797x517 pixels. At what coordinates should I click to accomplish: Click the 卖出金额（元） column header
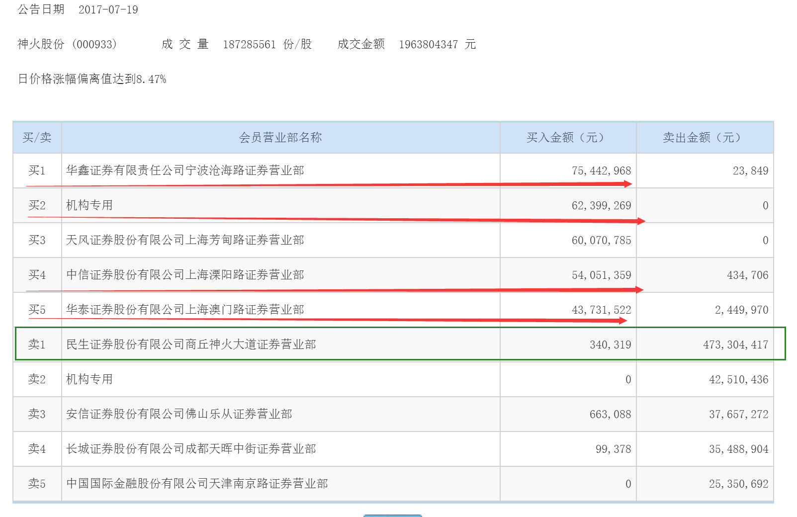click(x=705, y=138)
